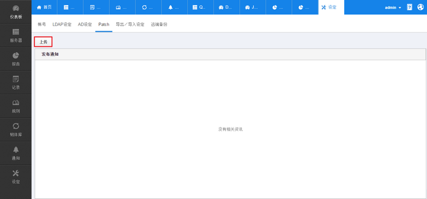Click the 发布通知 column header
427x199 pixels.
50,54
